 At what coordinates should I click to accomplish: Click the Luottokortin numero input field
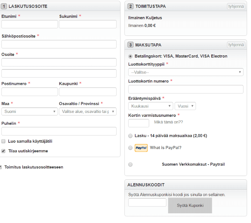point(186,89)
